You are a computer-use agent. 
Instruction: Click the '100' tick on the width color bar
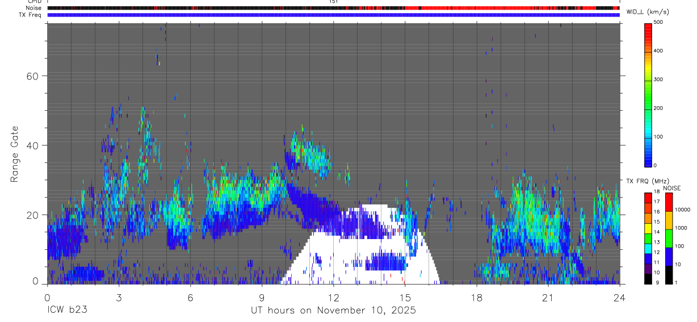tap(659, 137)
